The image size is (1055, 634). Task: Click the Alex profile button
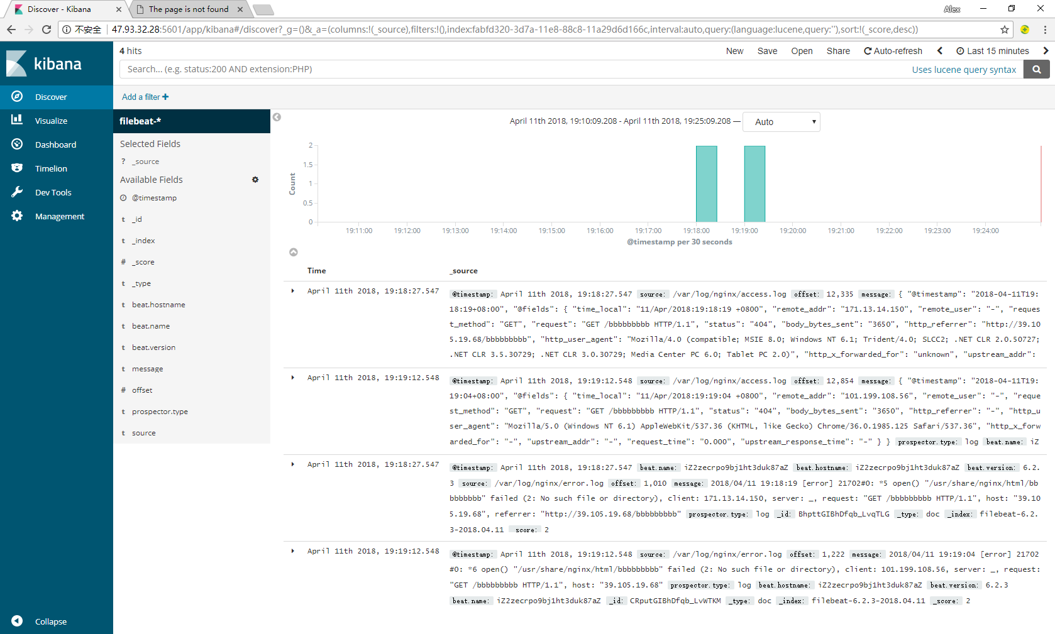coord(952,9)
